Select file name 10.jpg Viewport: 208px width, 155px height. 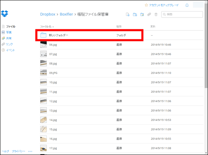coord(53,82)
